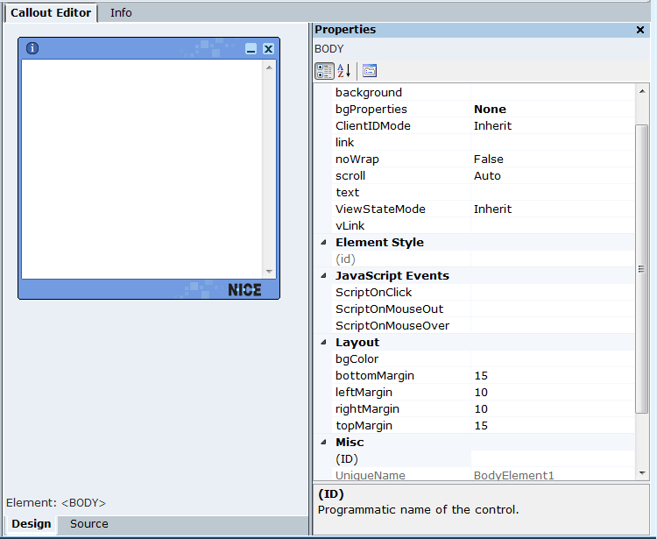
Task: Click the ScriptOnClick value field
Action: (x=552, y=293)
